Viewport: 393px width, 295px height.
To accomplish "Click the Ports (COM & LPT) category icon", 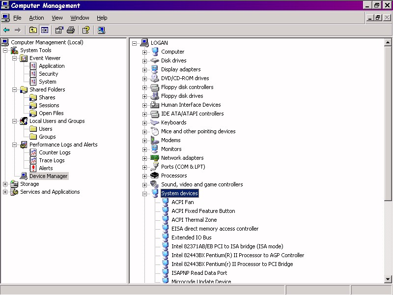I will pyautogui.click(x=155, y=167).
